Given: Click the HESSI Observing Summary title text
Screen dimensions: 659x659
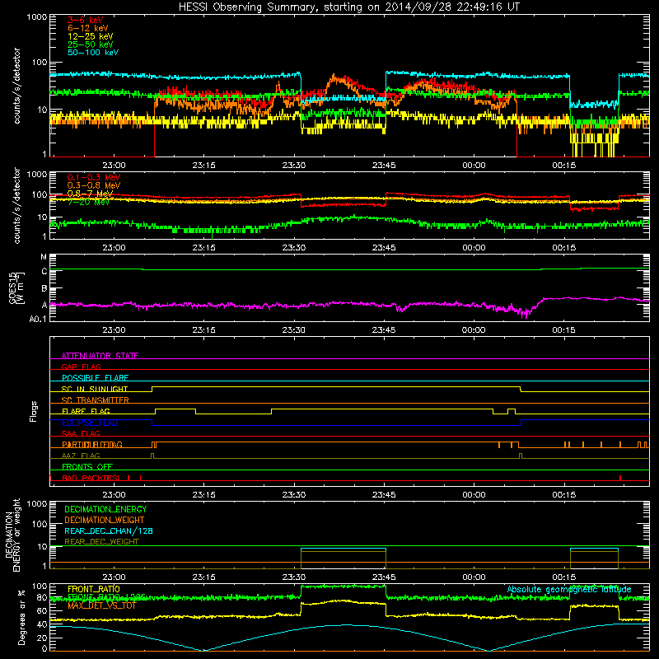Looking at the screenshot, I should tap(348, 7).
